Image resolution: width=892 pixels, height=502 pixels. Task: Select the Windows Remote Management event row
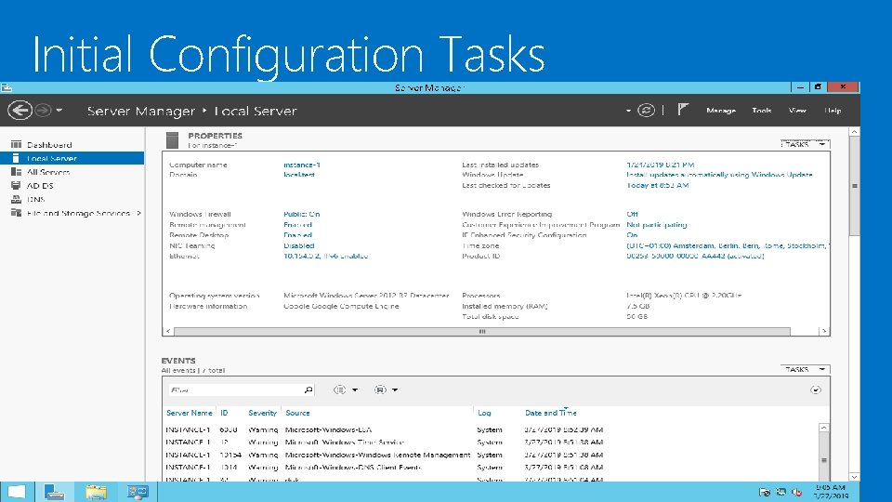pos(491,455)
